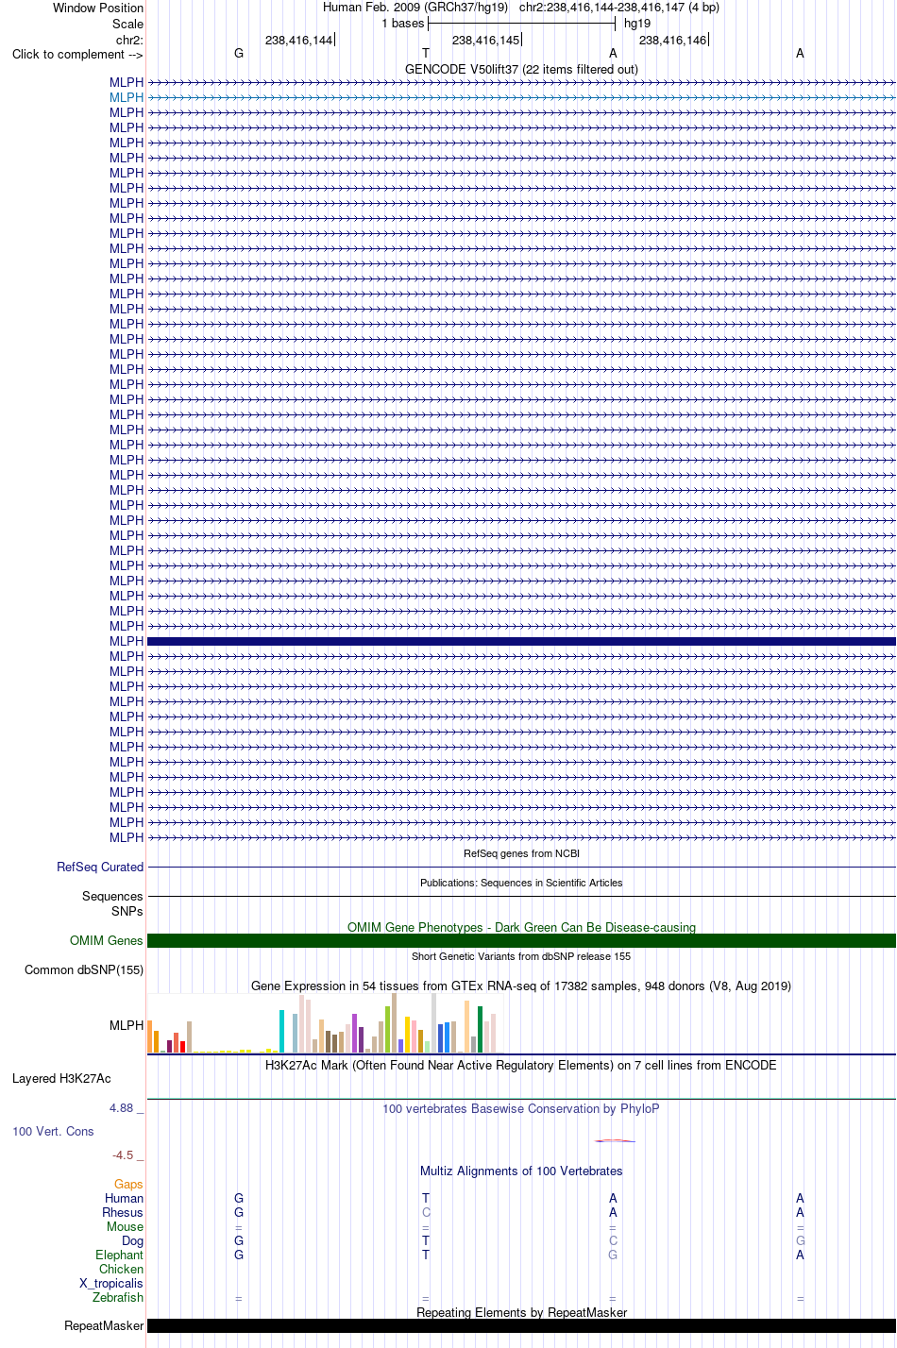Click the light-blue highlighted MLPH transcript label

[x=127, y=97]
